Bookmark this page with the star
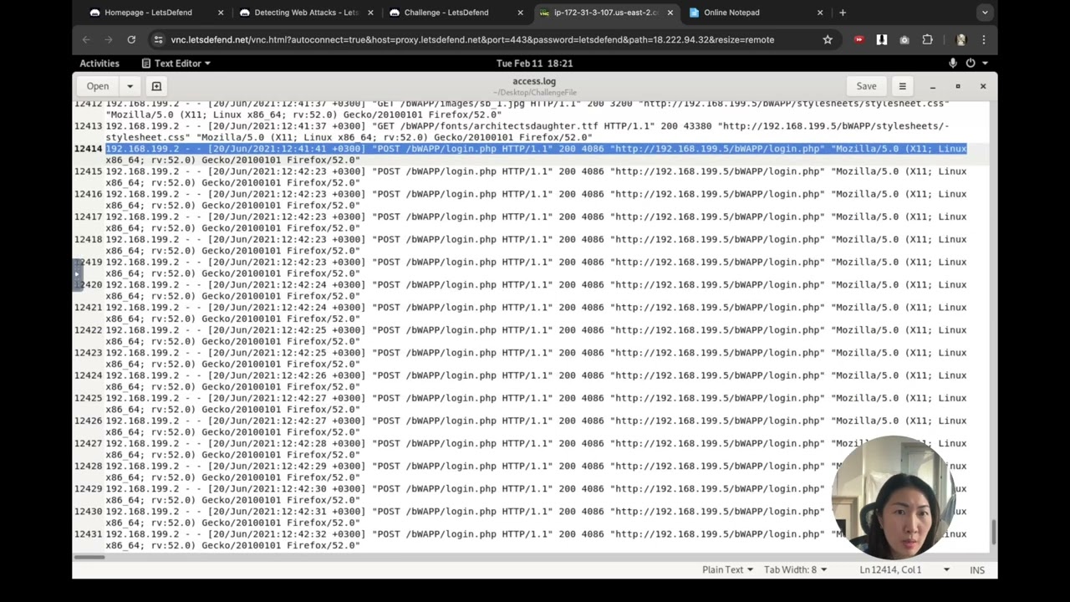 [828, 39]
